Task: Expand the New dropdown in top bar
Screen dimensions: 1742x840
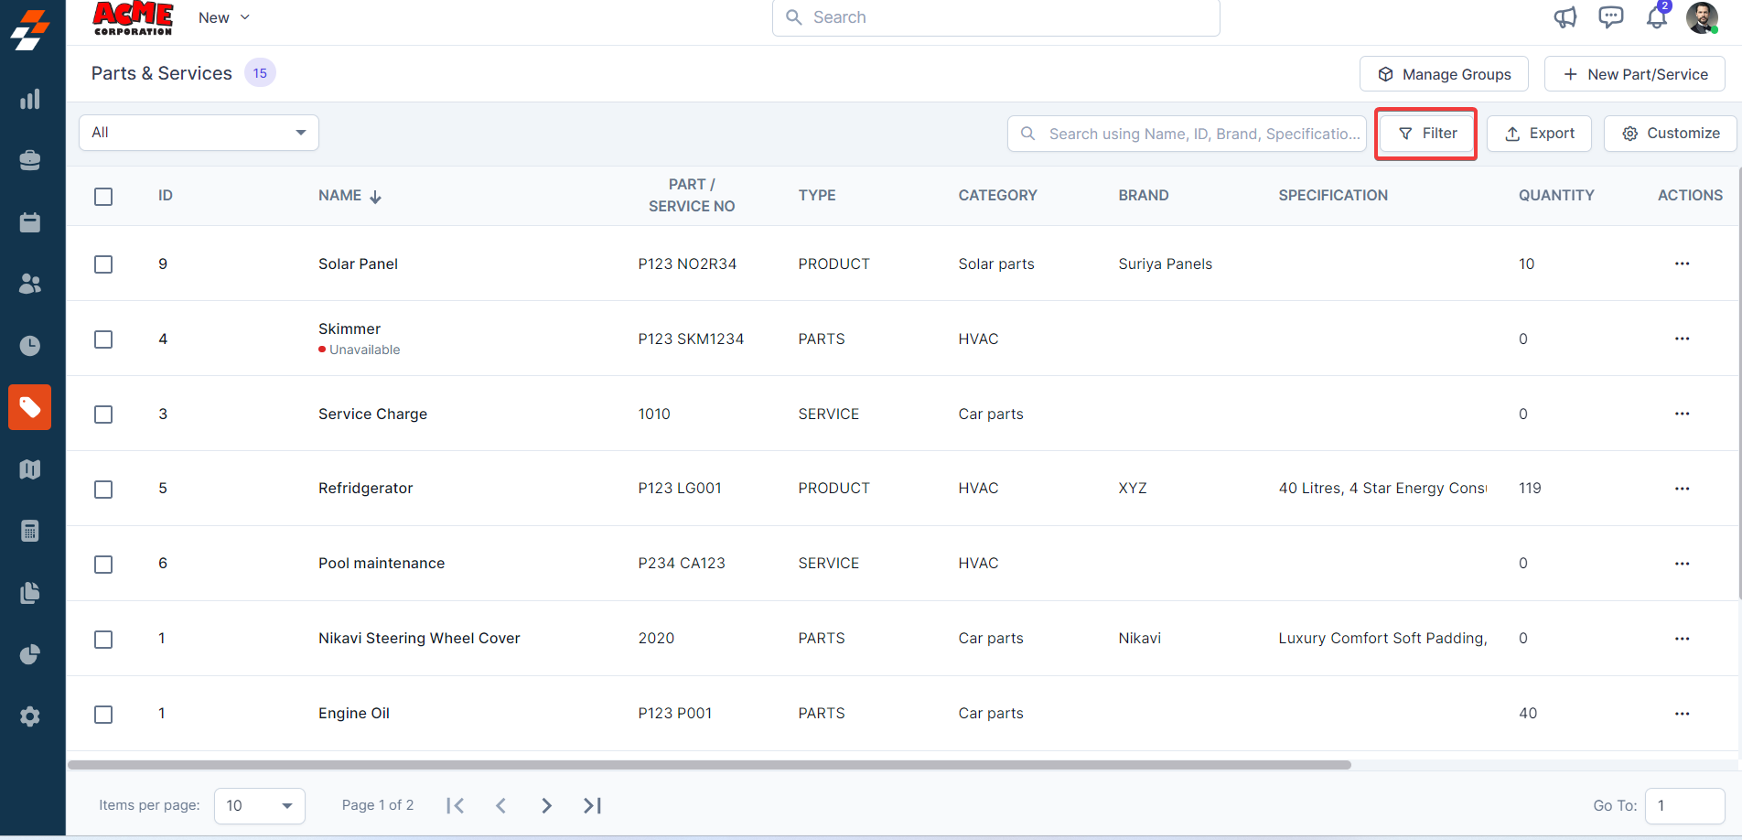Action: pyautogui.click(x=223, y=17)
